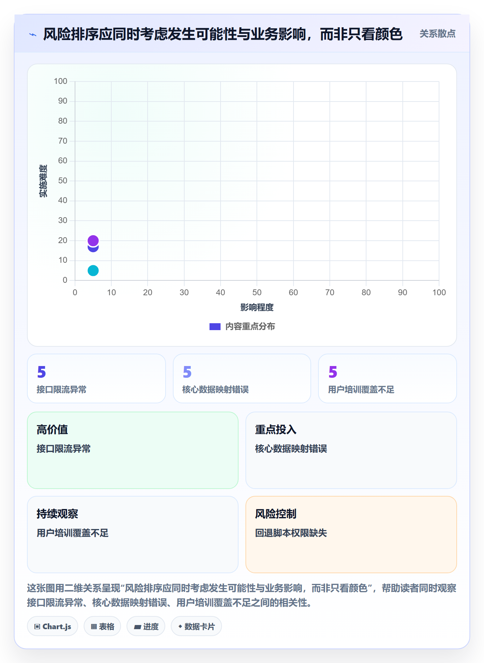Select 核心数据映射错误 in the 重点投入 card
The image size is (484, 663).
tap(291, 449)
